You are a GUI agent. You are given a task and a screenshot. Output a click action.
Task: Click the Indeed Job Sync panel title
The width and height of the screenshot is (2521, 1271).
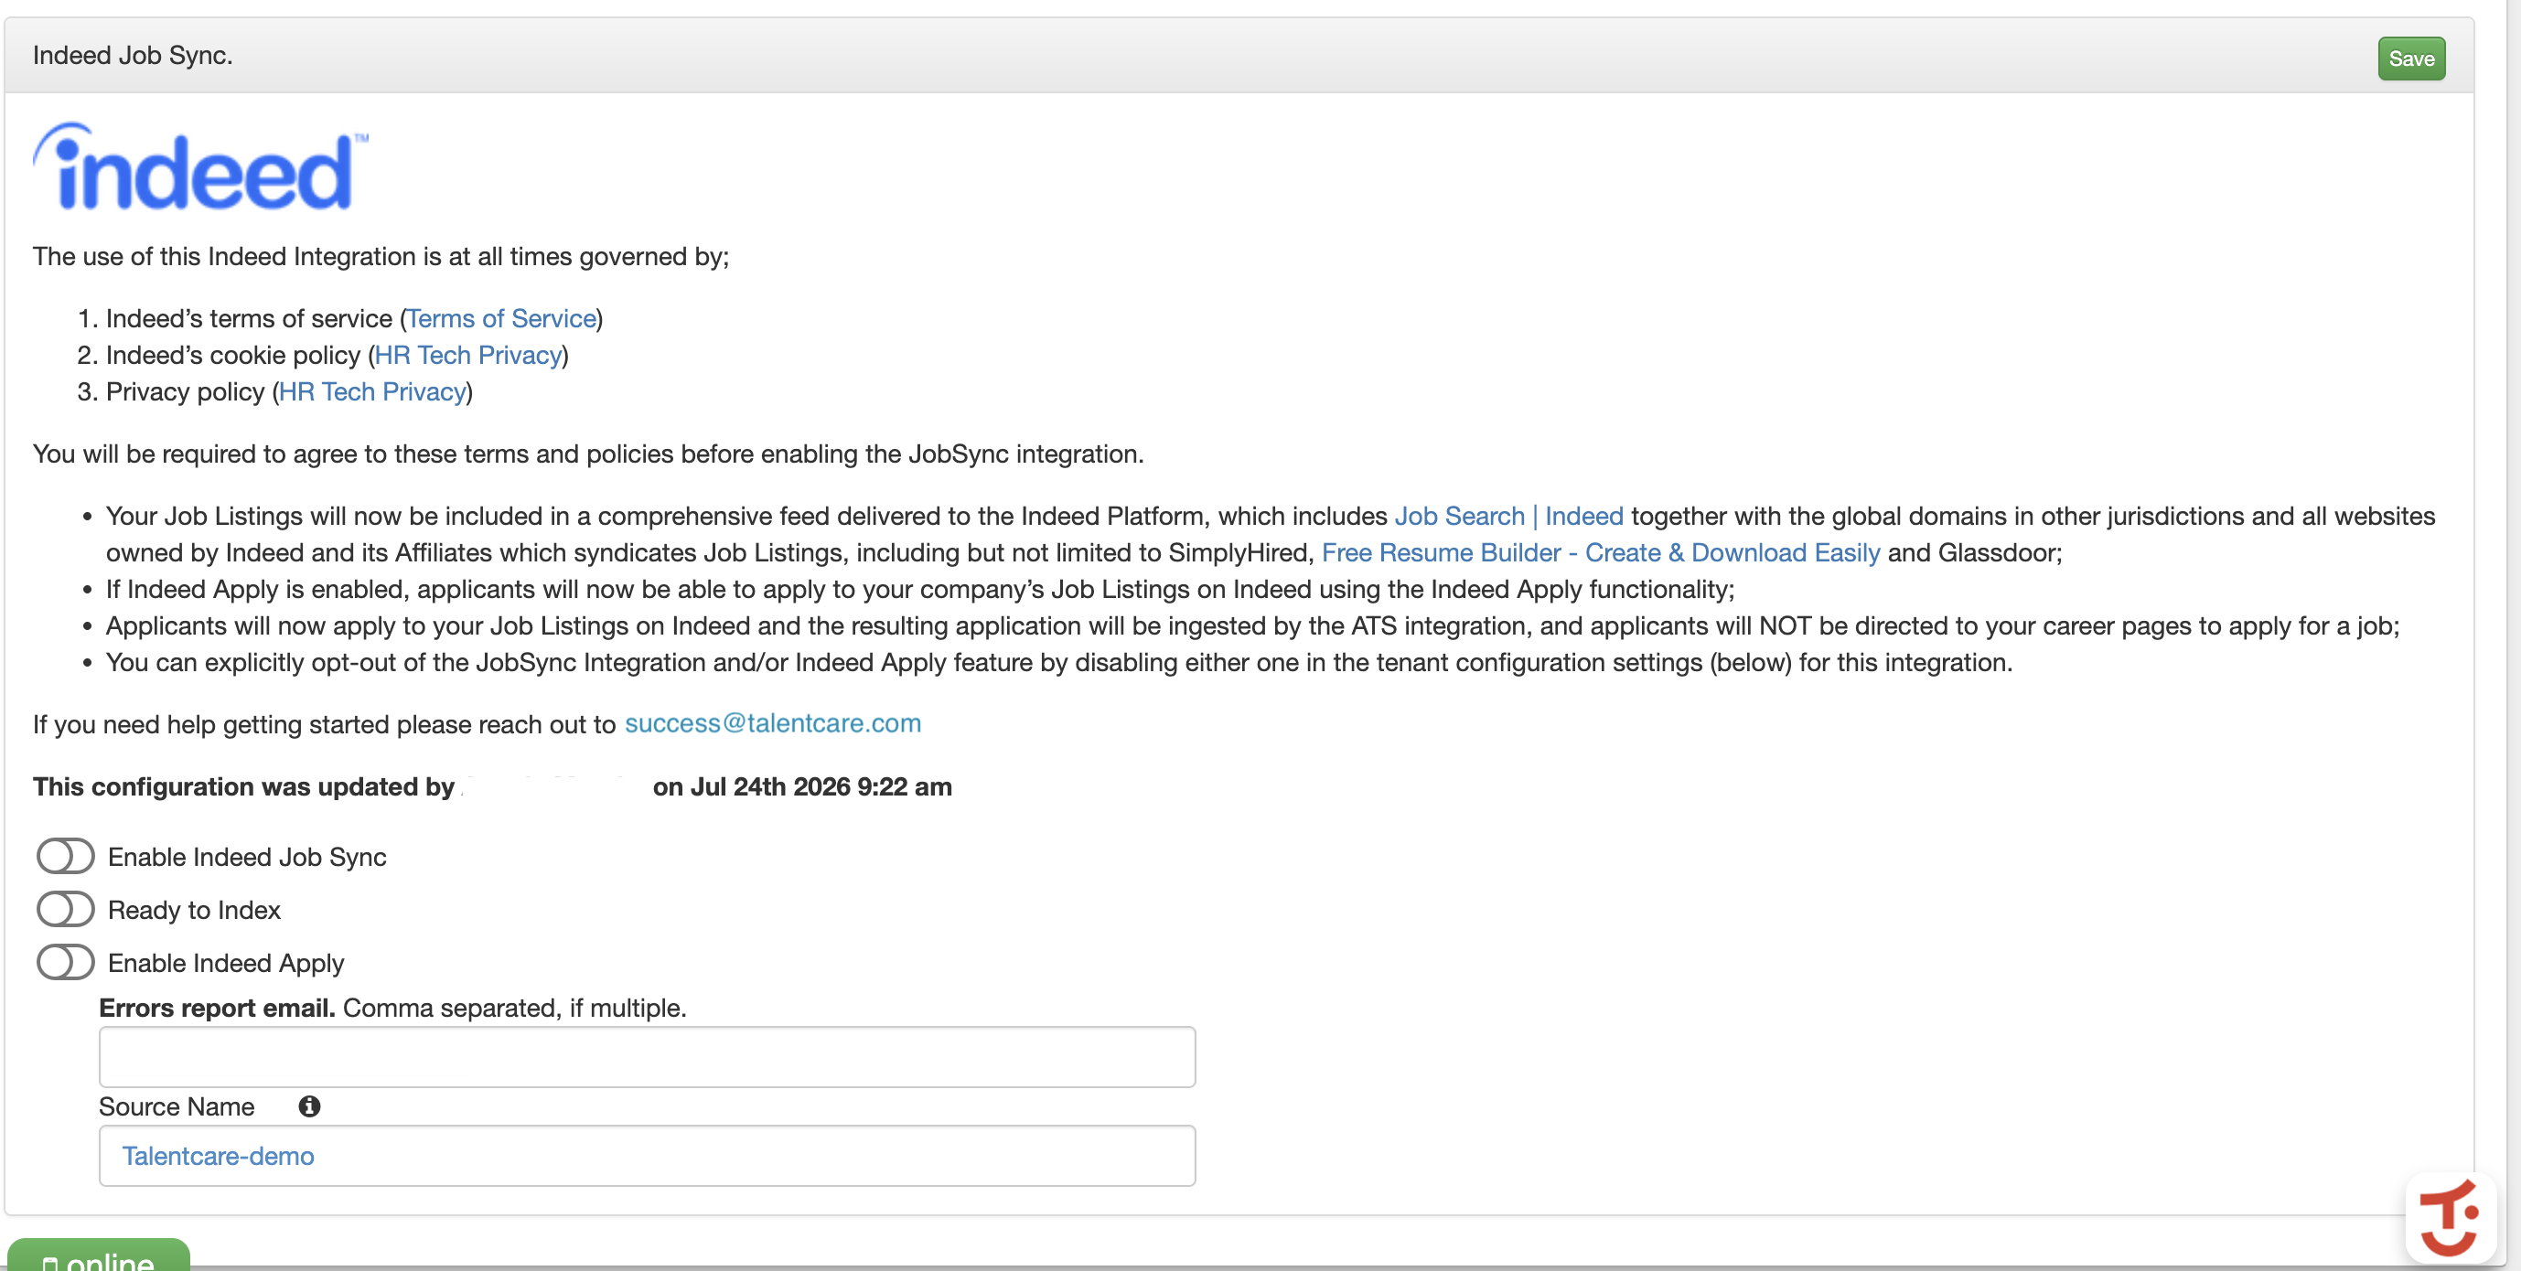click(134, 56)
